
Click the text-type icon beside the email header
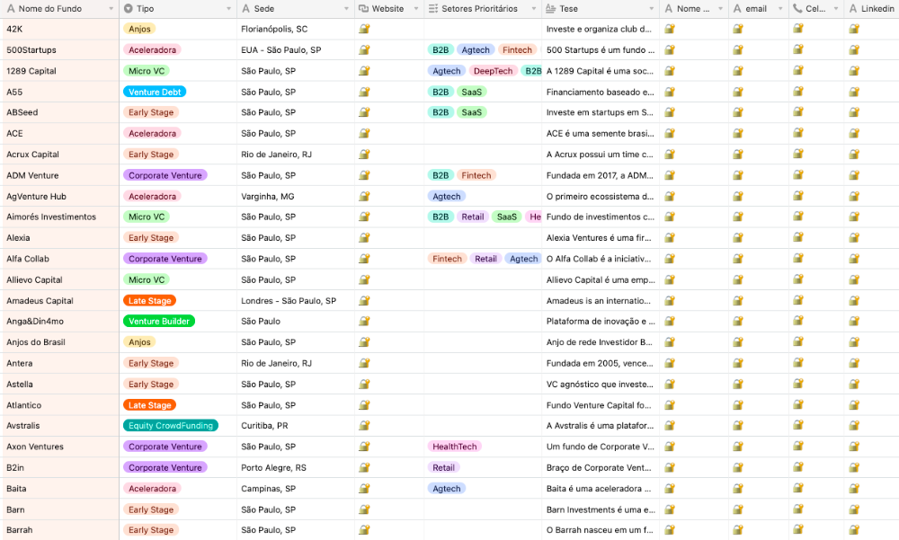(x=737, y=9)
